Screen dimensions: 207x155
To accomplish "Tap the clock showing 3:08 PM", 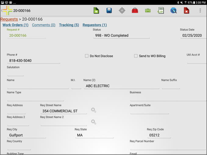I will click(x=201, y=2).
